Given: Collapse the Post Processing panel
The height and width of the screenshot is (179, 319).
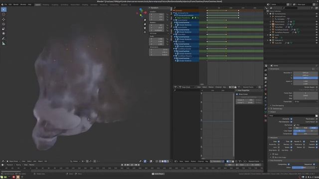Looking at the screenshot, I should pyautogui.click(x=269, y=161).
